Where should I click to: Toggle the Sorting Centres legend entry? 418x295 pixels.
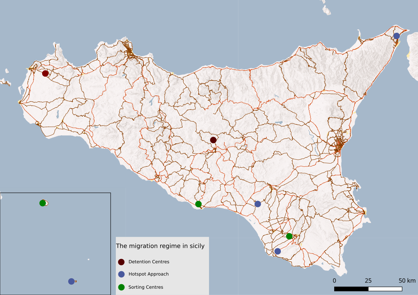[x=121, y=287]
